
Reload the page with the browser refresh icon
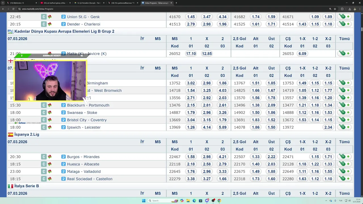click(x=13, y=9)
